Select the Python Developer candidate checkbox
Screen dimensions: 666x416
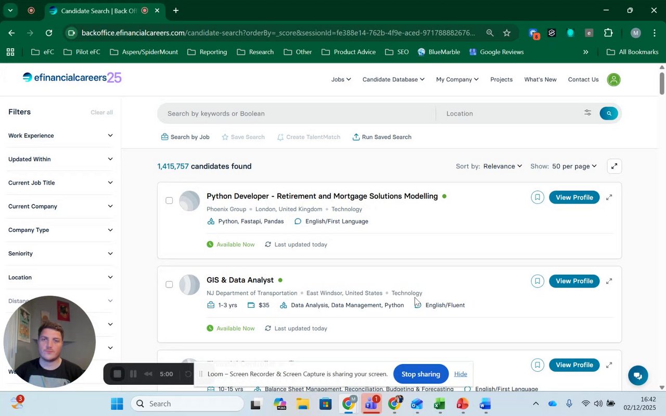coord(169,201)
